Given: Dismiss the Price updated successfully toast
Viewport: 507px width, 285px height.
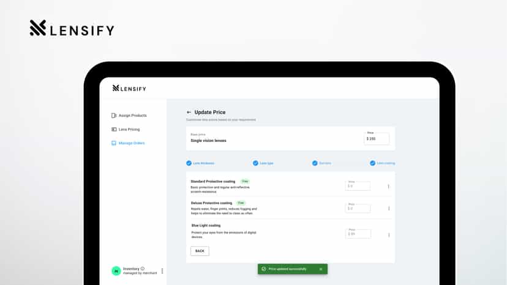Looking at the screenshot, I should click(x=321, y=269).
